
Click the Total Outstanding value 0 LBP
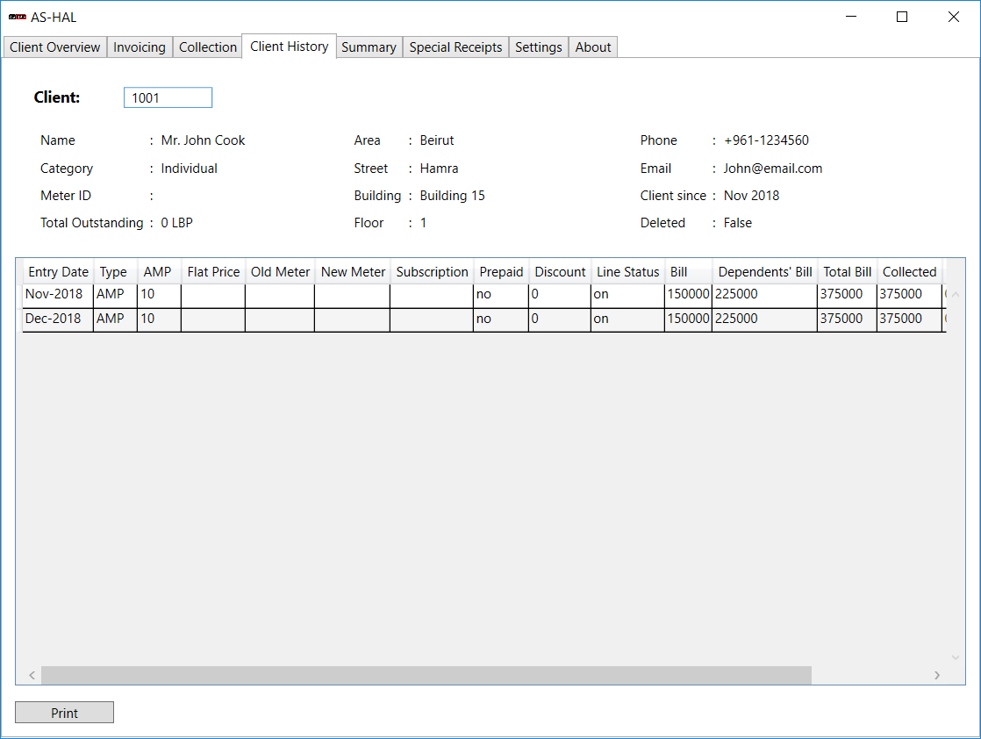click(176, 223)
